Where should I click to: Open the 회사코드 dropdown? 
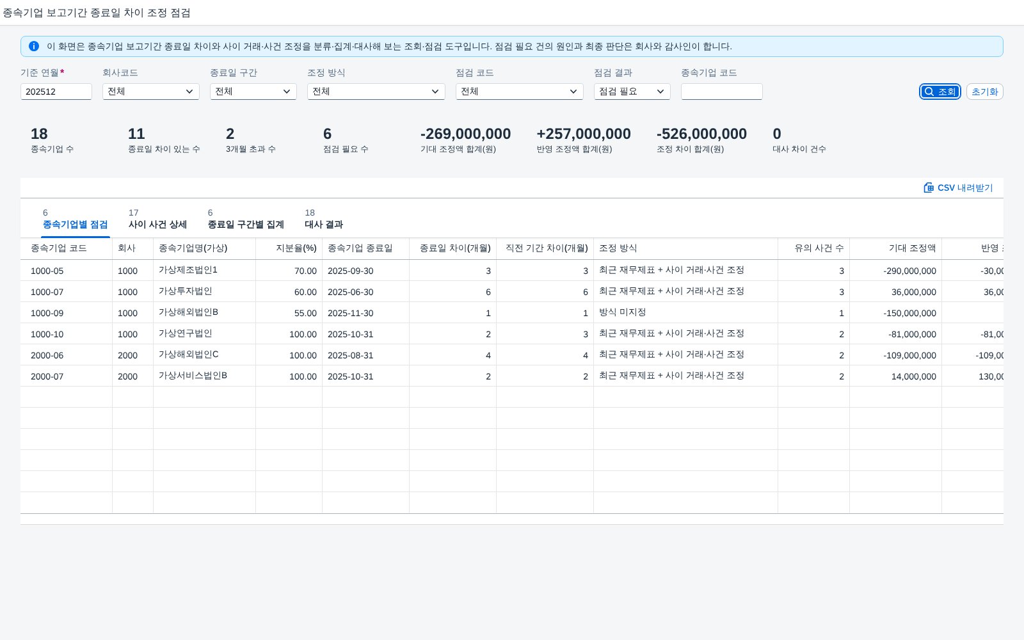pos(151,92)
